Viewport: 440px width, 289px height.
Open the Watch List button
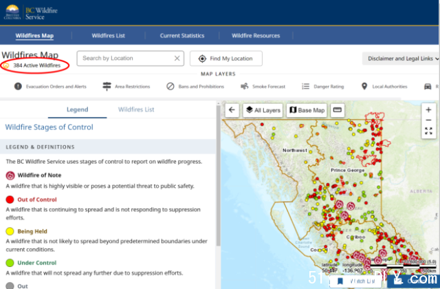pyautogui.click(x=356, y=281)
